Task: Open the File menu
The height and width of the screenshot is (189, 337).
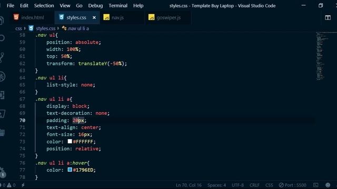Action: (x=11, y=6)
